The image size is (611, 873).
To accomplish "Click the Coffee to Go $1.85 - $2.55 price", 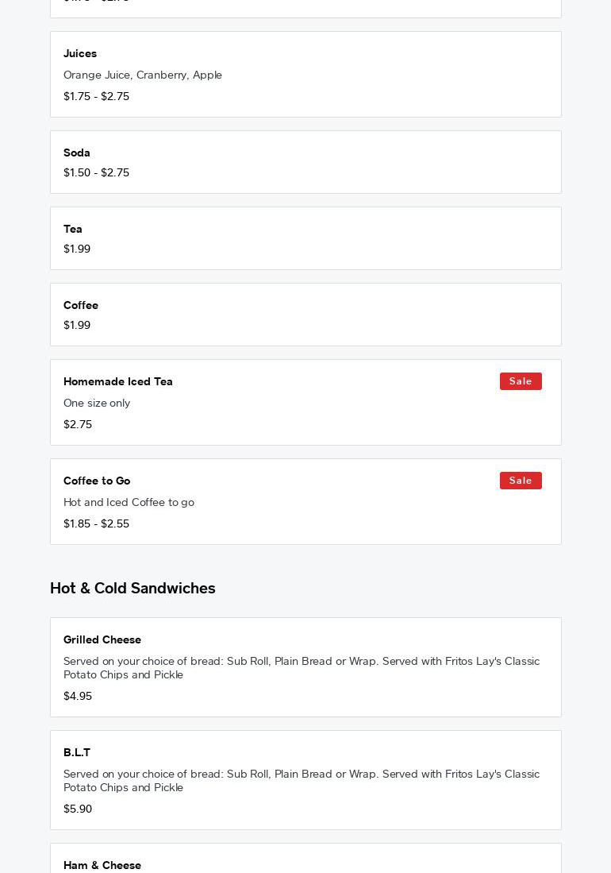I will 96,523.
